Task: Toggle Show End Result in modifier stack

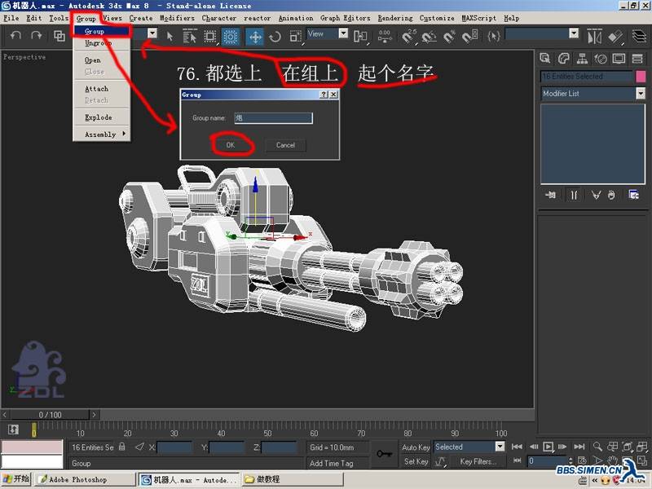Action: (574, 195)
